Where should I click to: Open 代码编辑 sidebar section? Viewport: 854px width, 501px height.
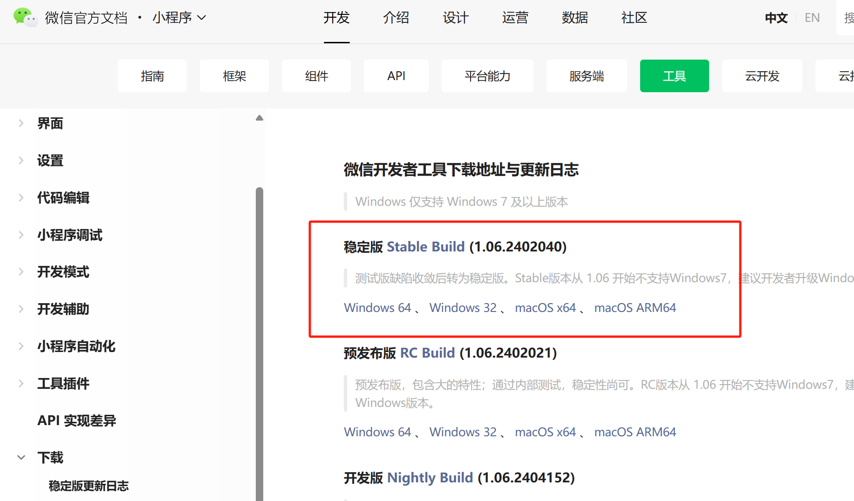(x=63, y=198)
